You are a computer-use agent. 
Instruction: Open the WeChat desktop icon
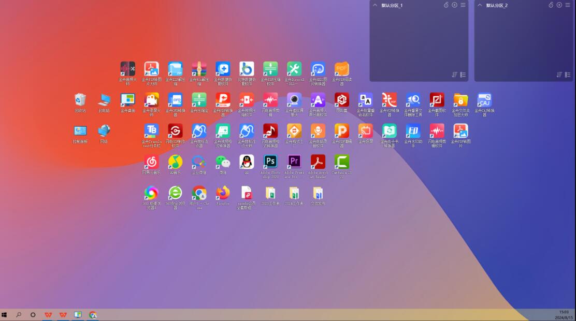tap(223, 162)
